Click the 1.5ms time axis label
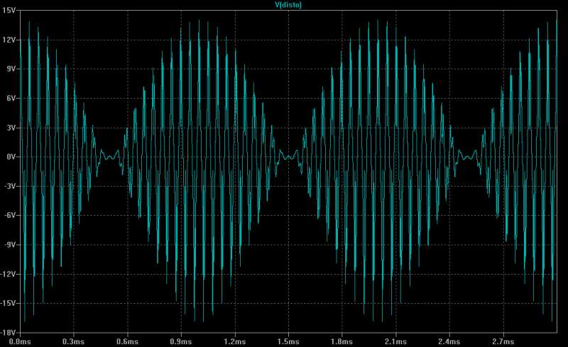The height and width of the screenshot is (347, 568). coord(288,341)
